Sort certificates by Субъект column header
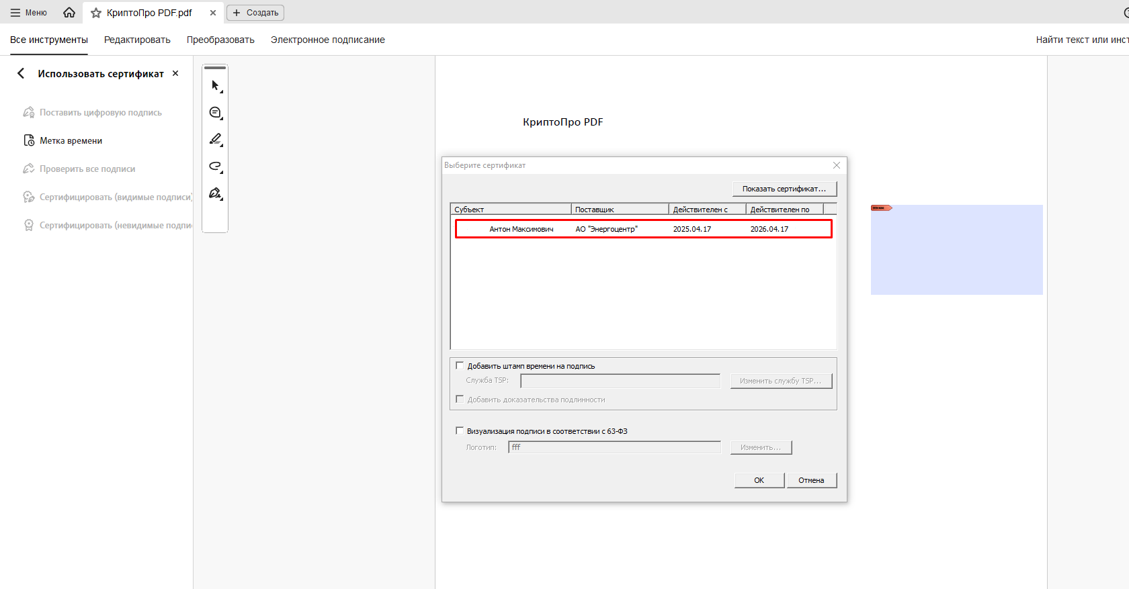 click(x=510, y=210)
